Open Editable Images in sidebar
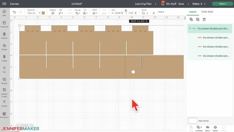234x132 pixels. click(4, 93)
